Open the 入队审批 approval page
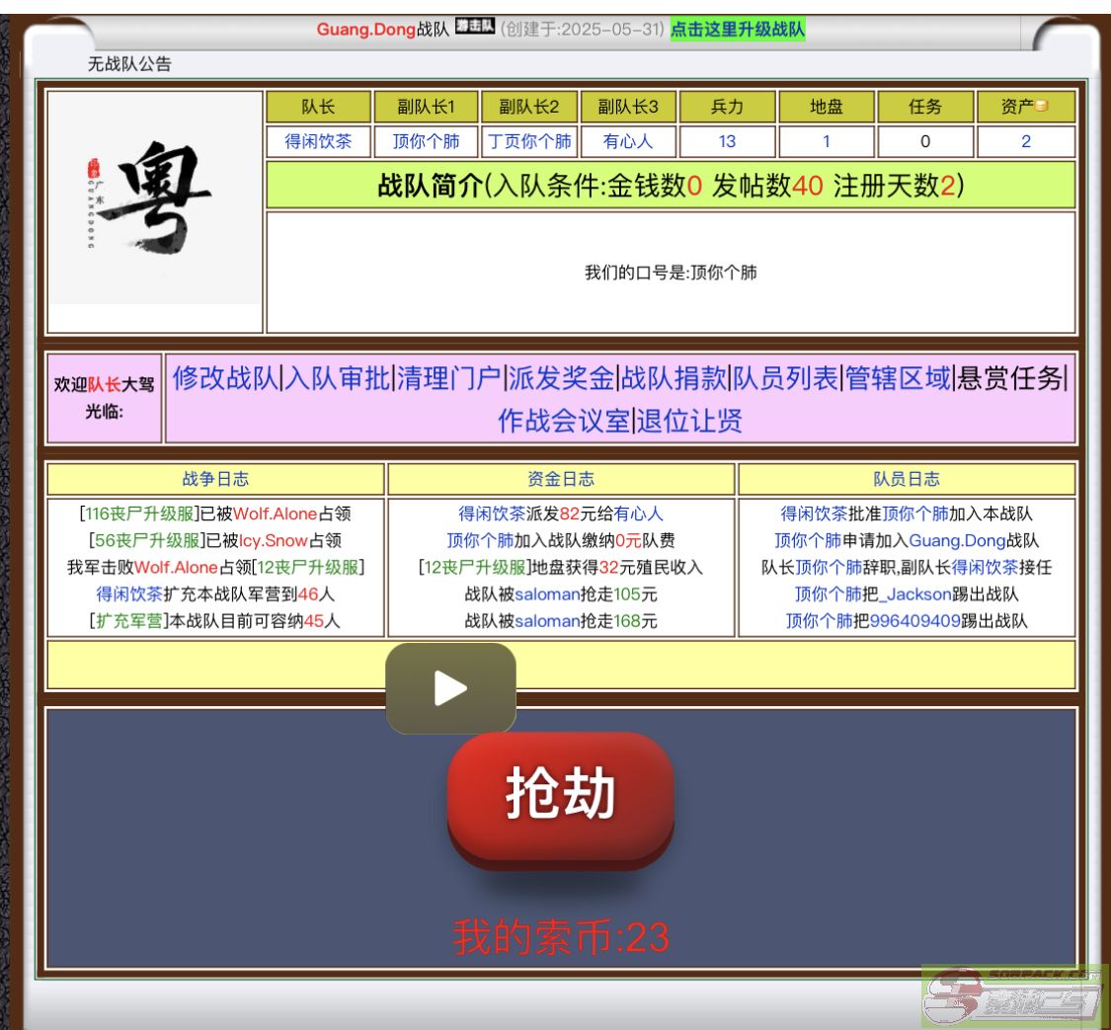Viewport: 1111px width, 1030px height. [x=337, y=378]
